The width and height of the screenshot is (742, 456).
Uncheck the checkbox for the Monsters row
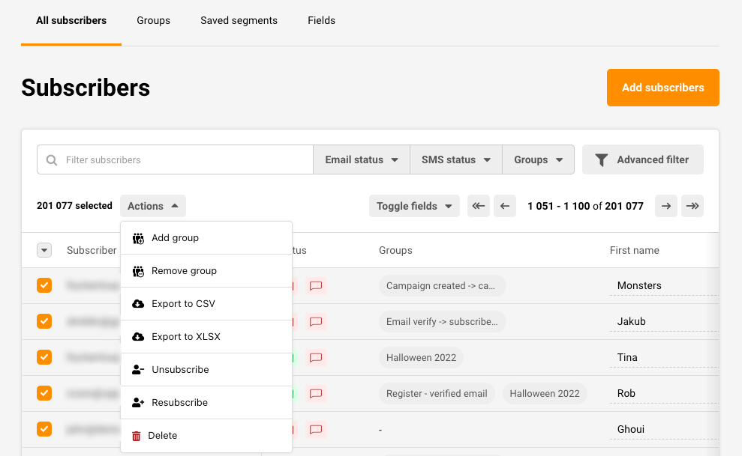coord(44,285)
